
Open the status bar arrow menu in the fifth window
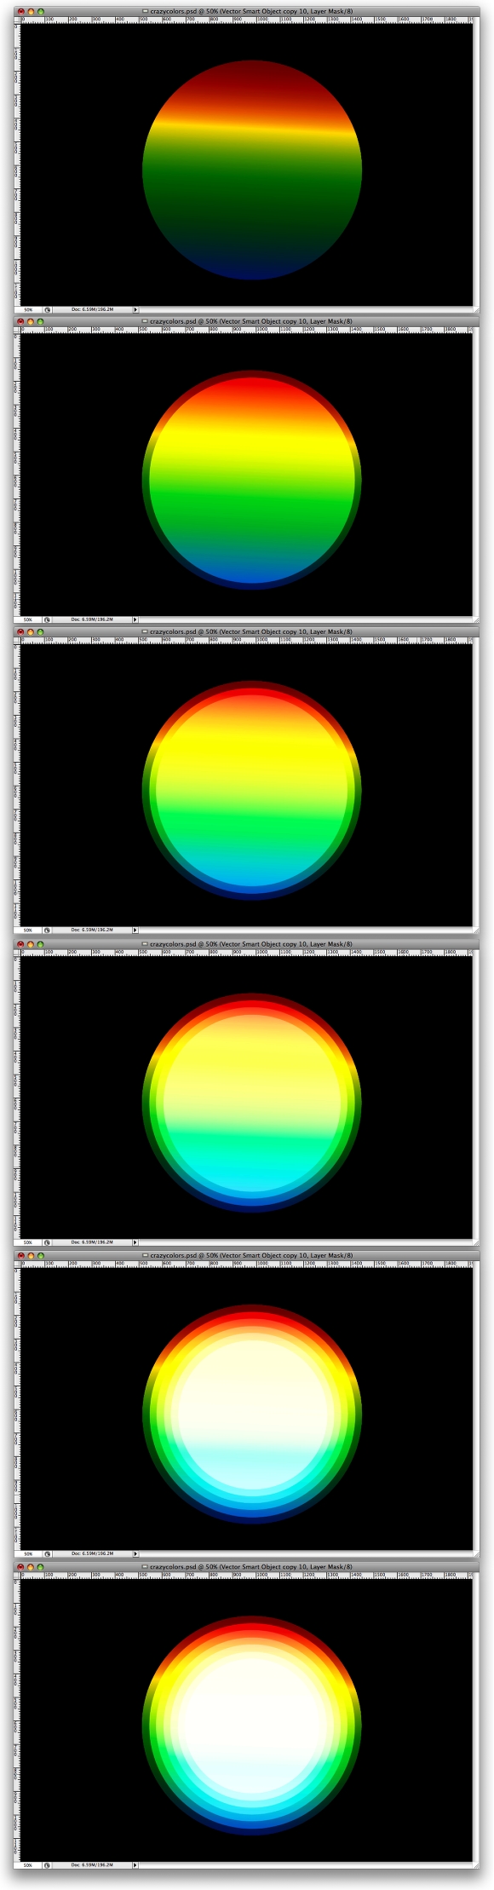point(135,1553)
